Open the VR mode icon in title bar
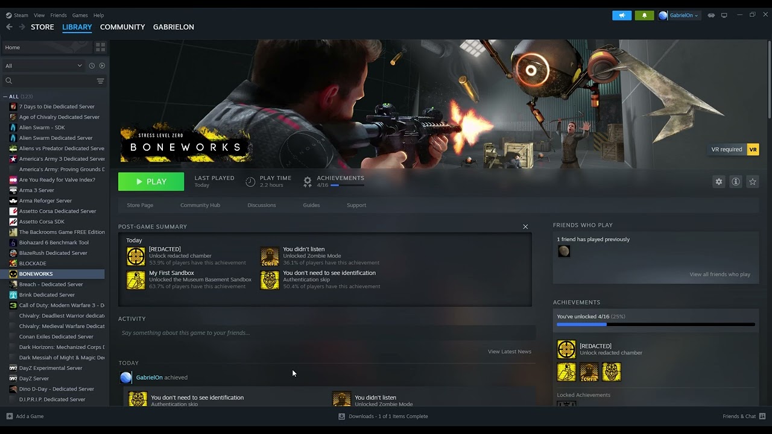Image resolution: width=772 pixels, height=434 pixels. tap(711, 15)
